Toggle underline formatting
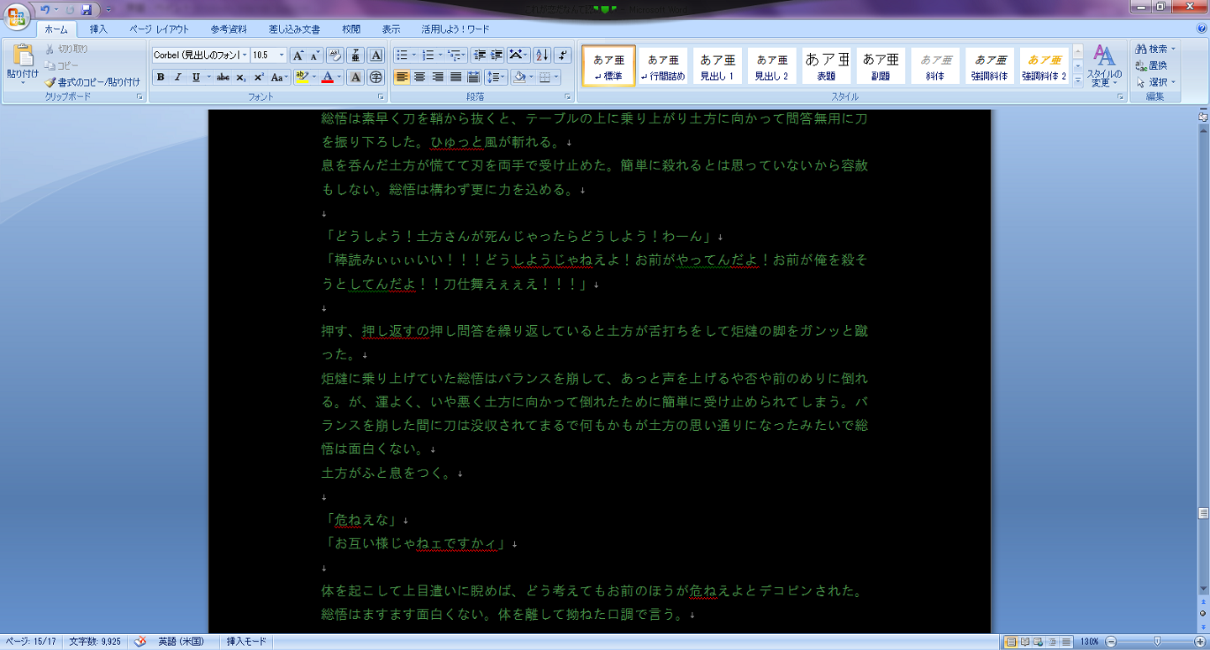This screenshot has width=1210, height=650. tap(196, 77)
